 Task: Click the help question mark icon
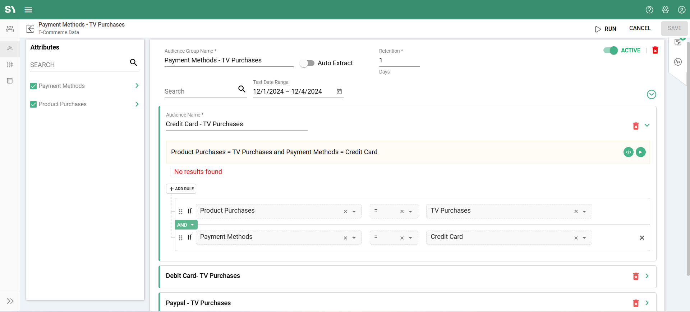[x=649, y=10]
